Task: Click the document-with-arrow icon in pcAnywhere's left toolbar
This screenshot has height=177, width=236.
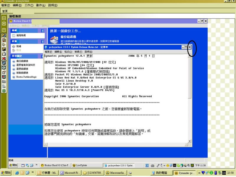Action: tap(4, 45)
